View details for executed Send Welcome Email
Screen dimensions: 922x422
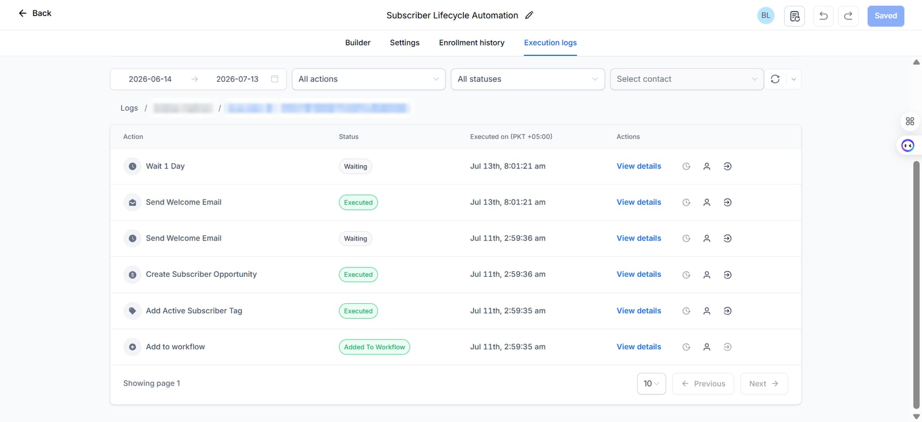(x=638, y=202)
